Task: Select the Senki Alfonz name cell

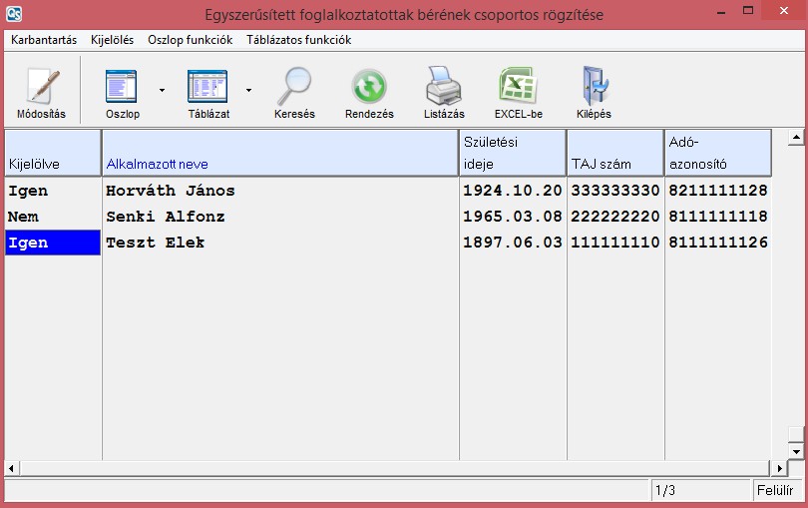Action: point(279,217)
